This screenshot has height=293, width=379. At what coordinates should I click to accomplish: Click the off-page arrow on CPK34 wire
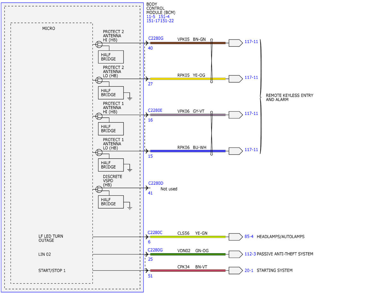click(235, 271)
